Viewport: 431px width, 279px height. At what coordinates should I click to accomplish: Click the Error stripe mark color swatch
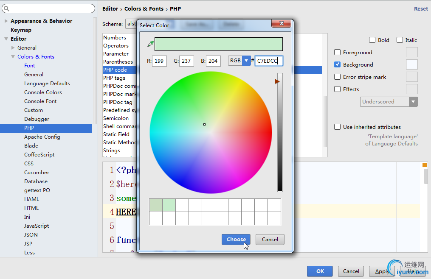(412, 77)
